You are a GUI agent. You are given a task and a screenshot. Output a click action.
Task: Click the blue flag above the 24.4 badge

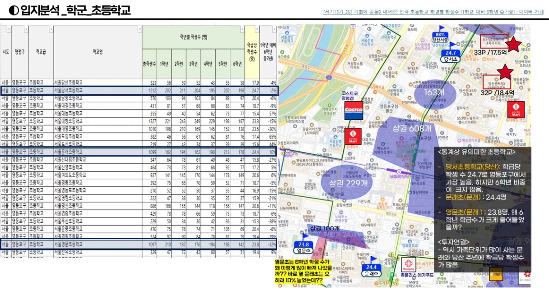coord(373,260)
